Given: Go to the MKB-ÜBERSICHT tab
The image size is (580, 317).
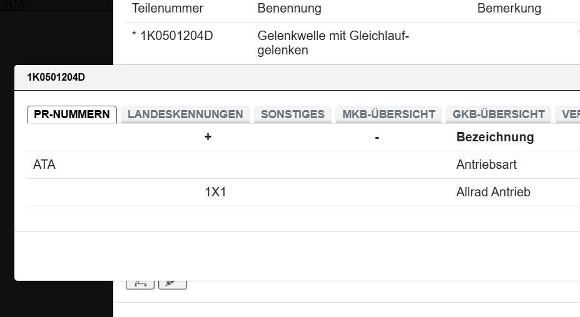Looking at the screenshot, I should click(x=389, y=114).
